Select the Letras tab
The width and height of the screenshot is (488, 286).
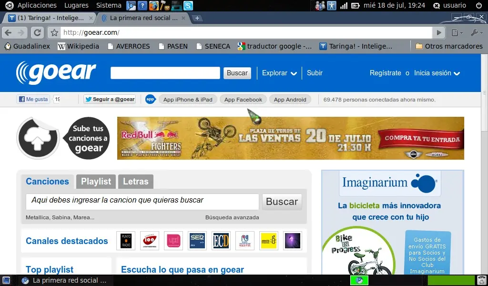point(136,182)
